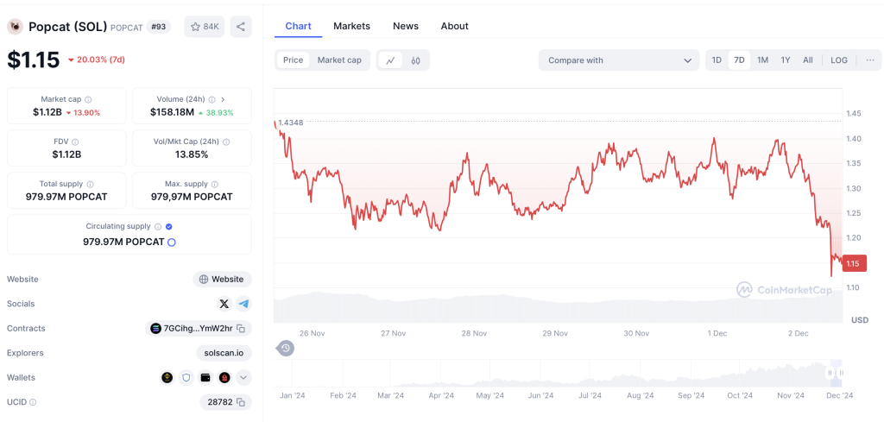Show info icon next to Circulating supply
Image resolution: width=884 pixels, height=422 pixels.
(159, 226)
